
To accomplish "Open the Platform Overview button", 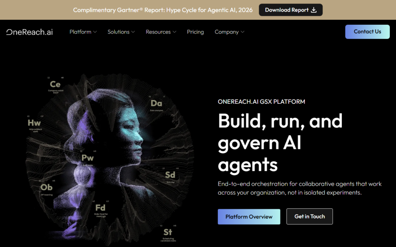I will [x=249, y=217].
